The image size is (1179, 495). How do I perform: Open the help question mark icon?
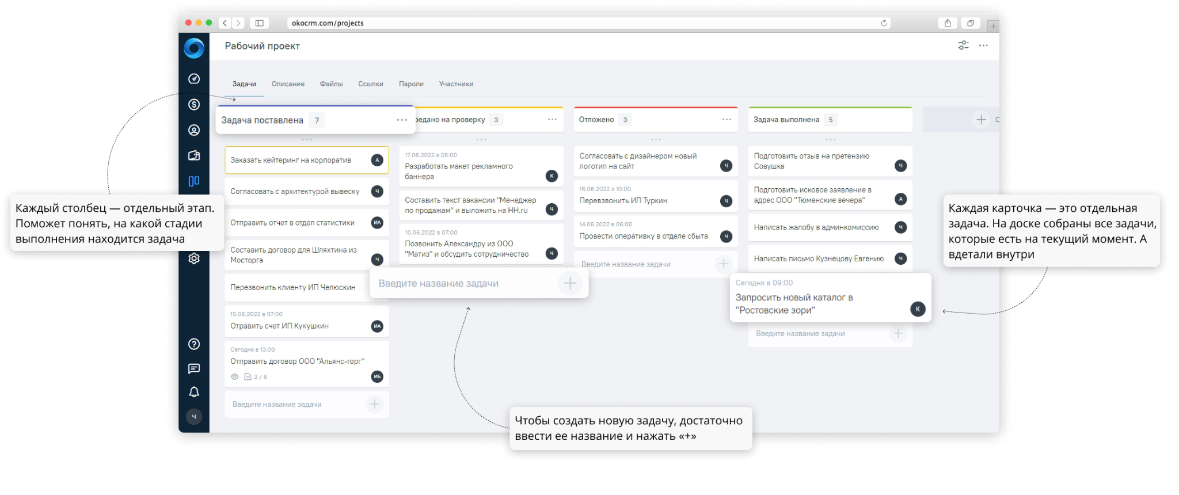point(194,344)
